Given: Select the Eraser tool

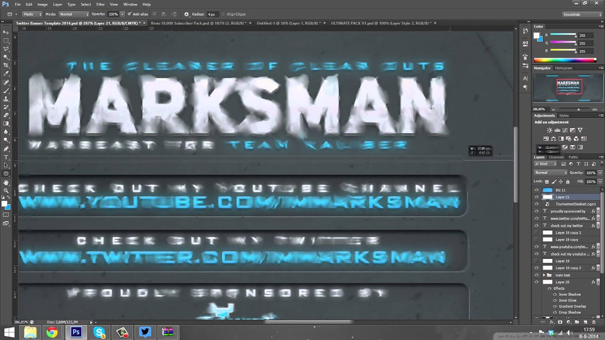Looking at the screenshot, I should click(6, 115).
